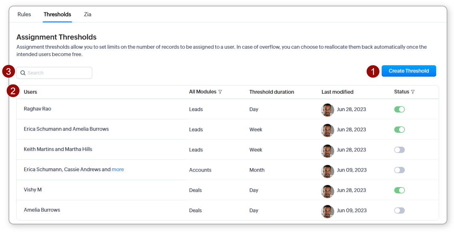Viewport: 454px width, 232px height.
Task: Expand the All Modules column dropdown
Action: (x=203, y=92)
